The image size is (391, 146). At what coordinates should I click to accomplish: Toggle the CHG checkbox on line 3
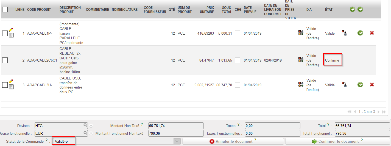pyautogui.click(x=238, y=85)
